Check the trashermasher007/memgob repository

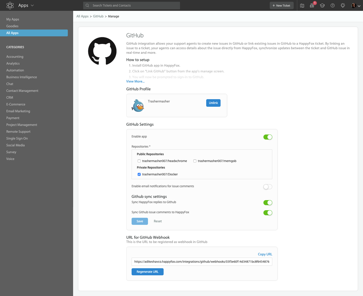(x=195, y=161)
